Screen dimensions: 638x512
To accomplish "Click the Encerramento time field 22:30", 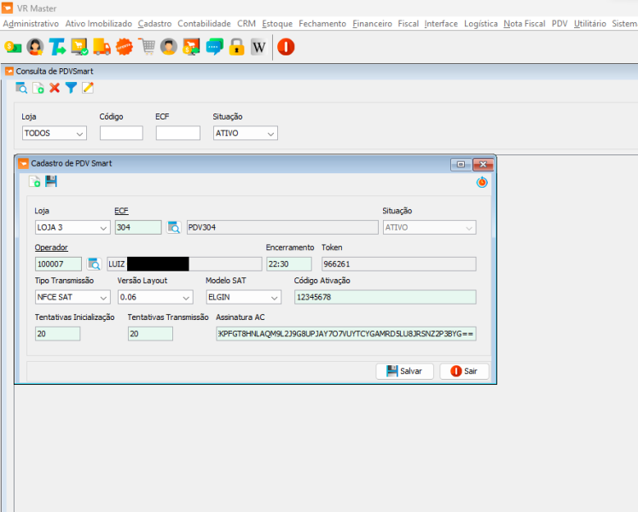I will pyautogui.click(x=289, y=264).
